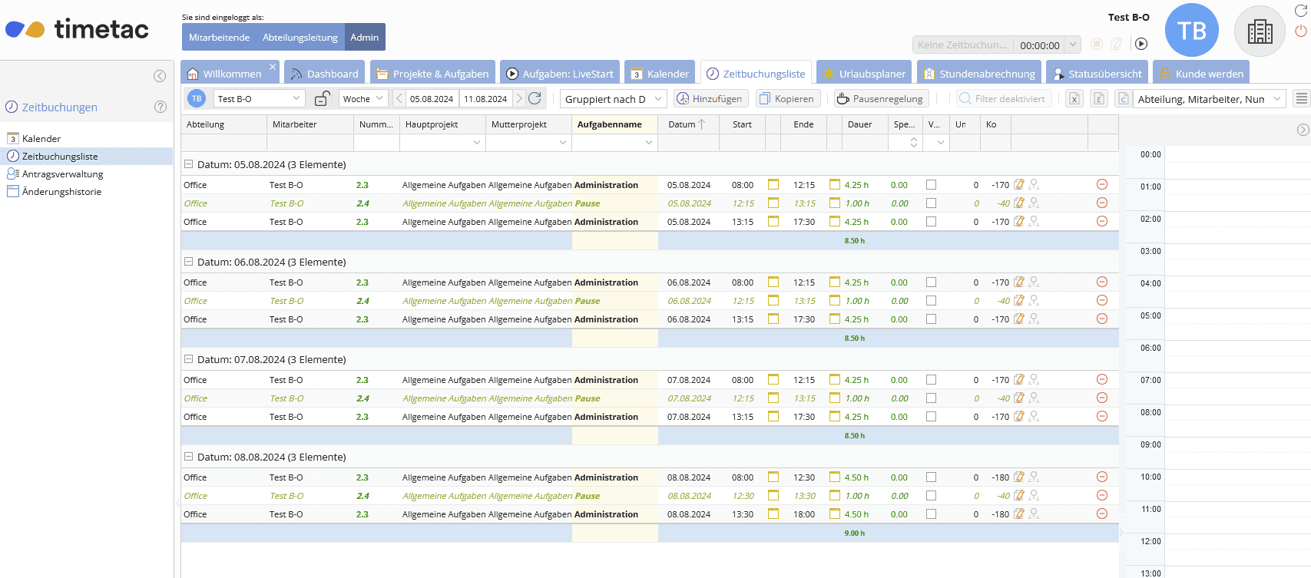This screenshot has width=1311, height=578.
Task: Tick checkbox on last 08.08.2024 row
Action: tap(931, 514)
